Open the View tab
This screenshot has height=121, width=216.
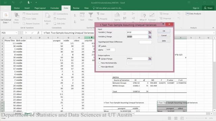pyautogui.click(x=86, y=8)
